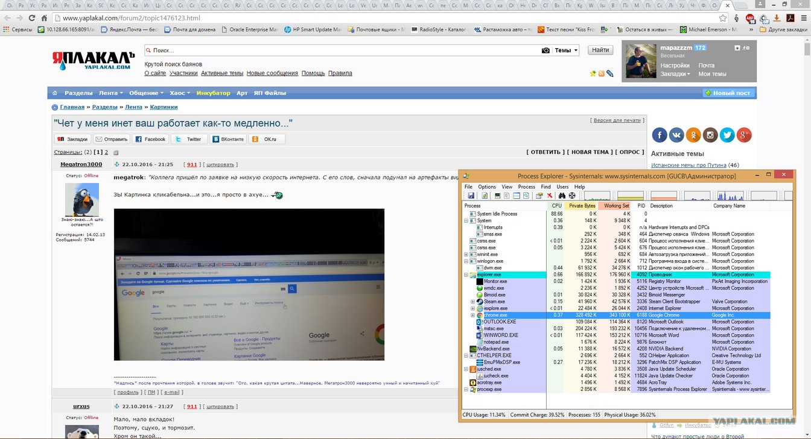Click the orange download arrow extension icon

(x=777, y=18)
